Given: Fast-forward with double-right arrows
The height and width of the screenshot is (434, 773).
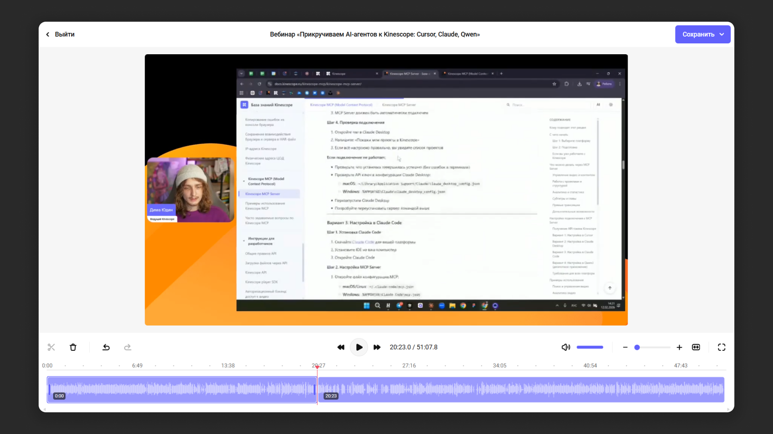Looking at the screenshot, I should (x=377, y=347).
